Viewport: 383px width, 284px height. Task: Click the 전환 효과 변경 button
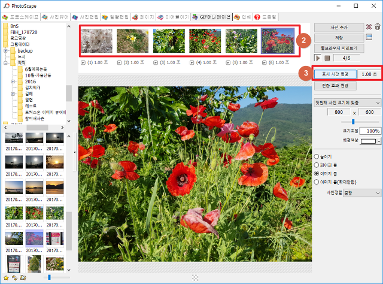click(x=335, y=86)
